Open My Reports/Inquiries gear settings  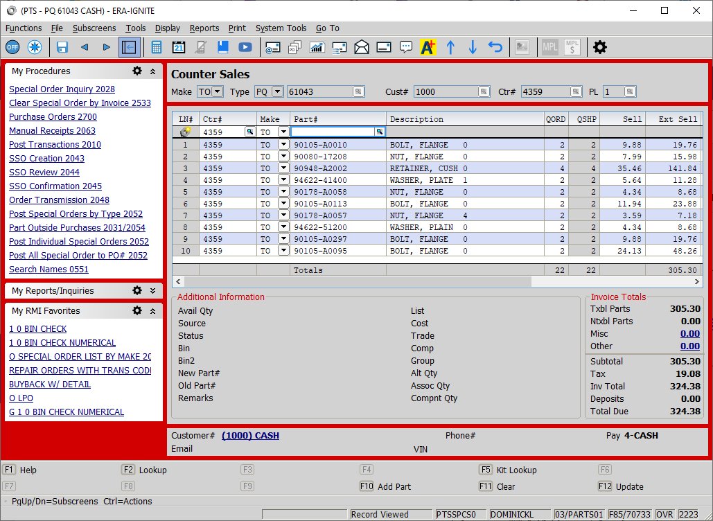coord(137,290)
